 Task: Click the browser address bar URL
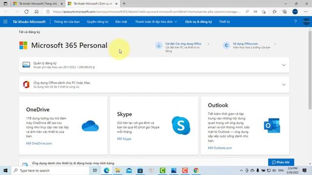pos(146,12)
